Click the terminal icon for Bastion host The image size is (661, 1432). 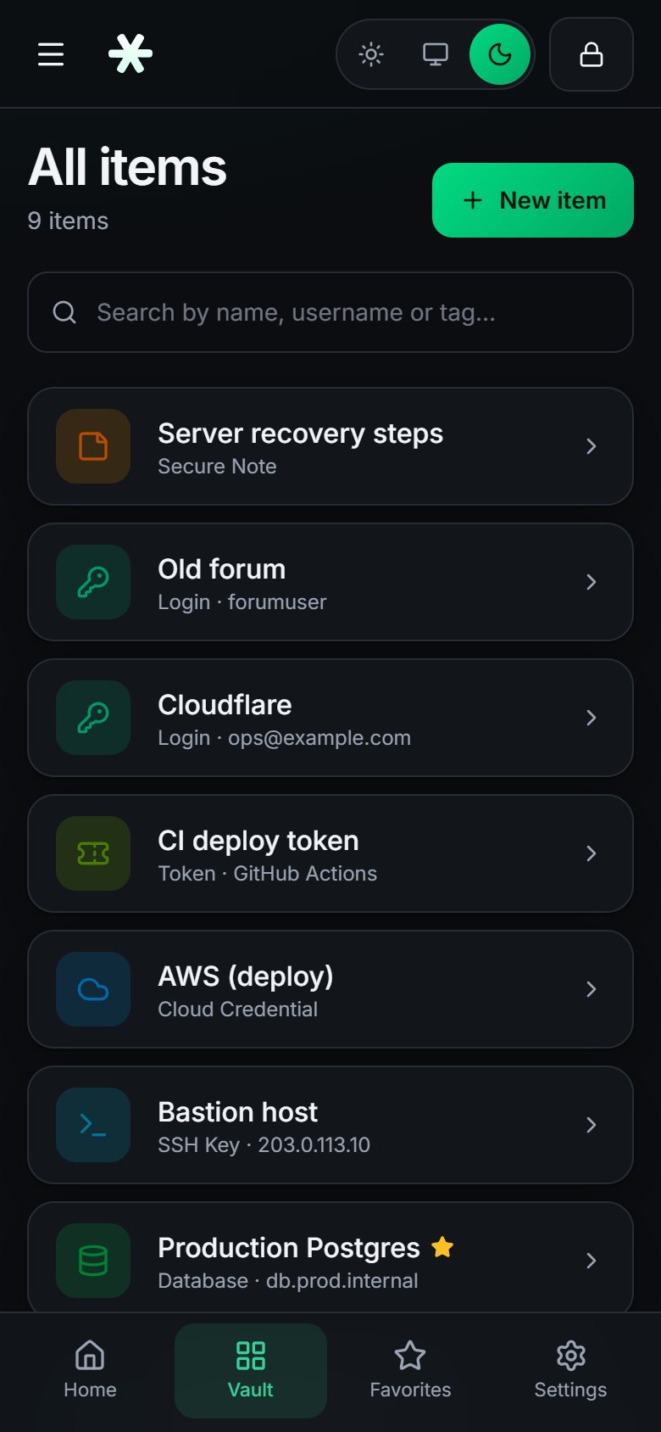coord(93,1125)
